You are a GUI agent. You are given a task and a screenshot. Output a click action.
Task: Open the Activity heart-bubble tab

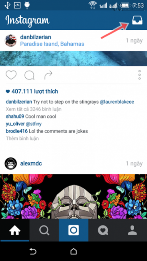(x=103, y=230)
